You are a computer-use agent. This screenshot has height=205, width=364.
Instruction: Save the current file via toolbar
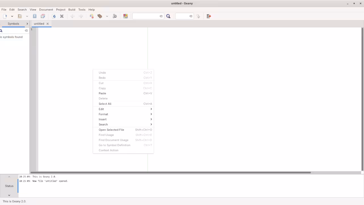coord(35,16)
